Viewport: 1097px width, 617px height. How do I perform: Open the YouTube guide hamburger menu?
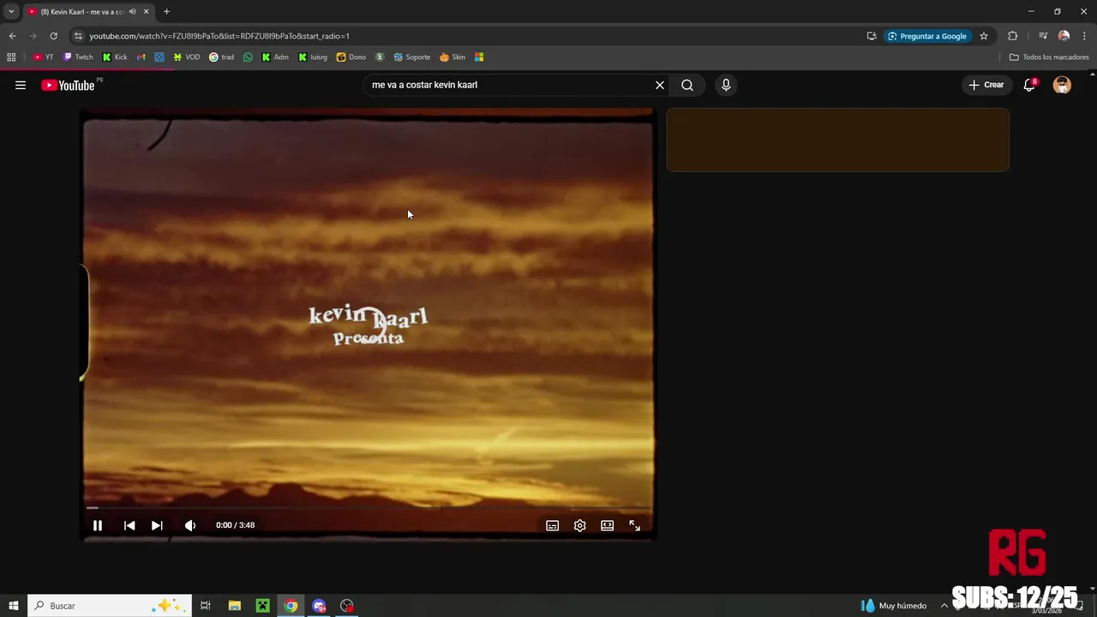tap(21, 85)
